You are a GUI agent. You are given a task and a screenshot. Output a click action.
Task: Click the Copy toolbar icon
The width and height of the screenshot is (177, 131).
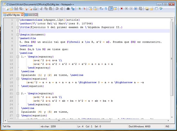(46, 9)
